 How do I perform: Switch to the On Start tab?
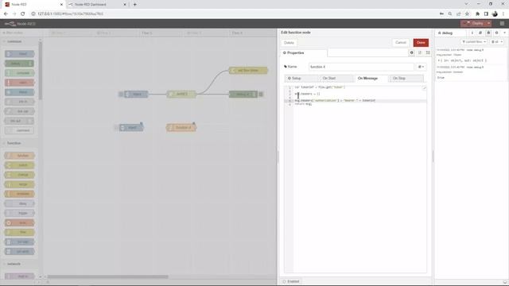[336, 78]
